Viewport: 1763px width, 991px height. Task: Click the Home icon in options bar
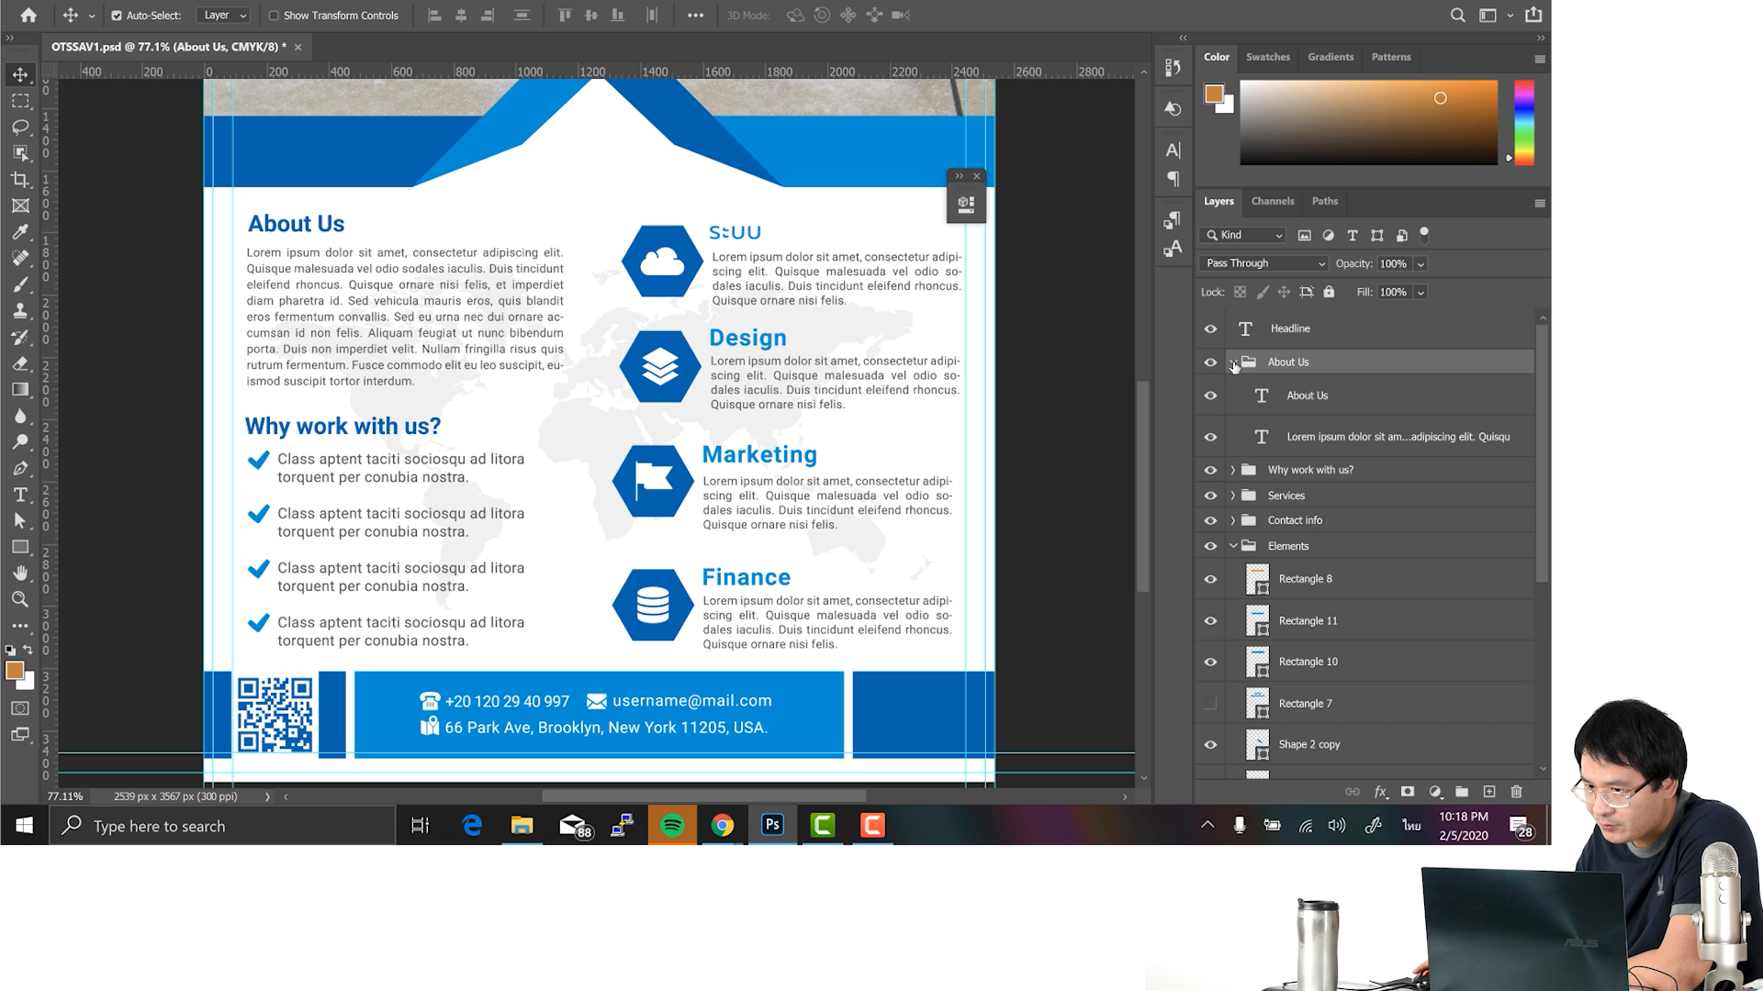coord(28,15)
